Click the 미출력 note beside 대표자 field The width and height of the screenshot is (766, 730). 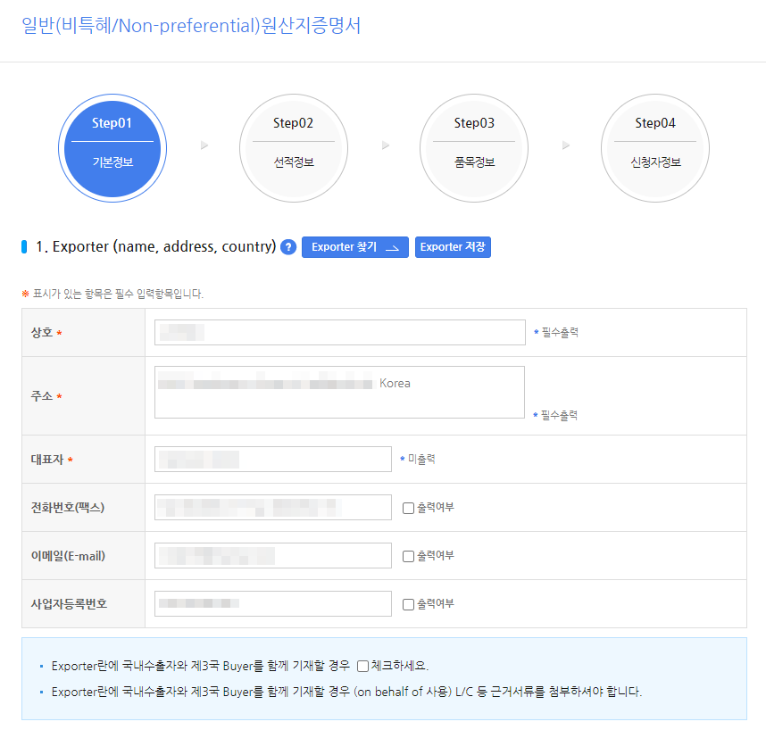418,459
